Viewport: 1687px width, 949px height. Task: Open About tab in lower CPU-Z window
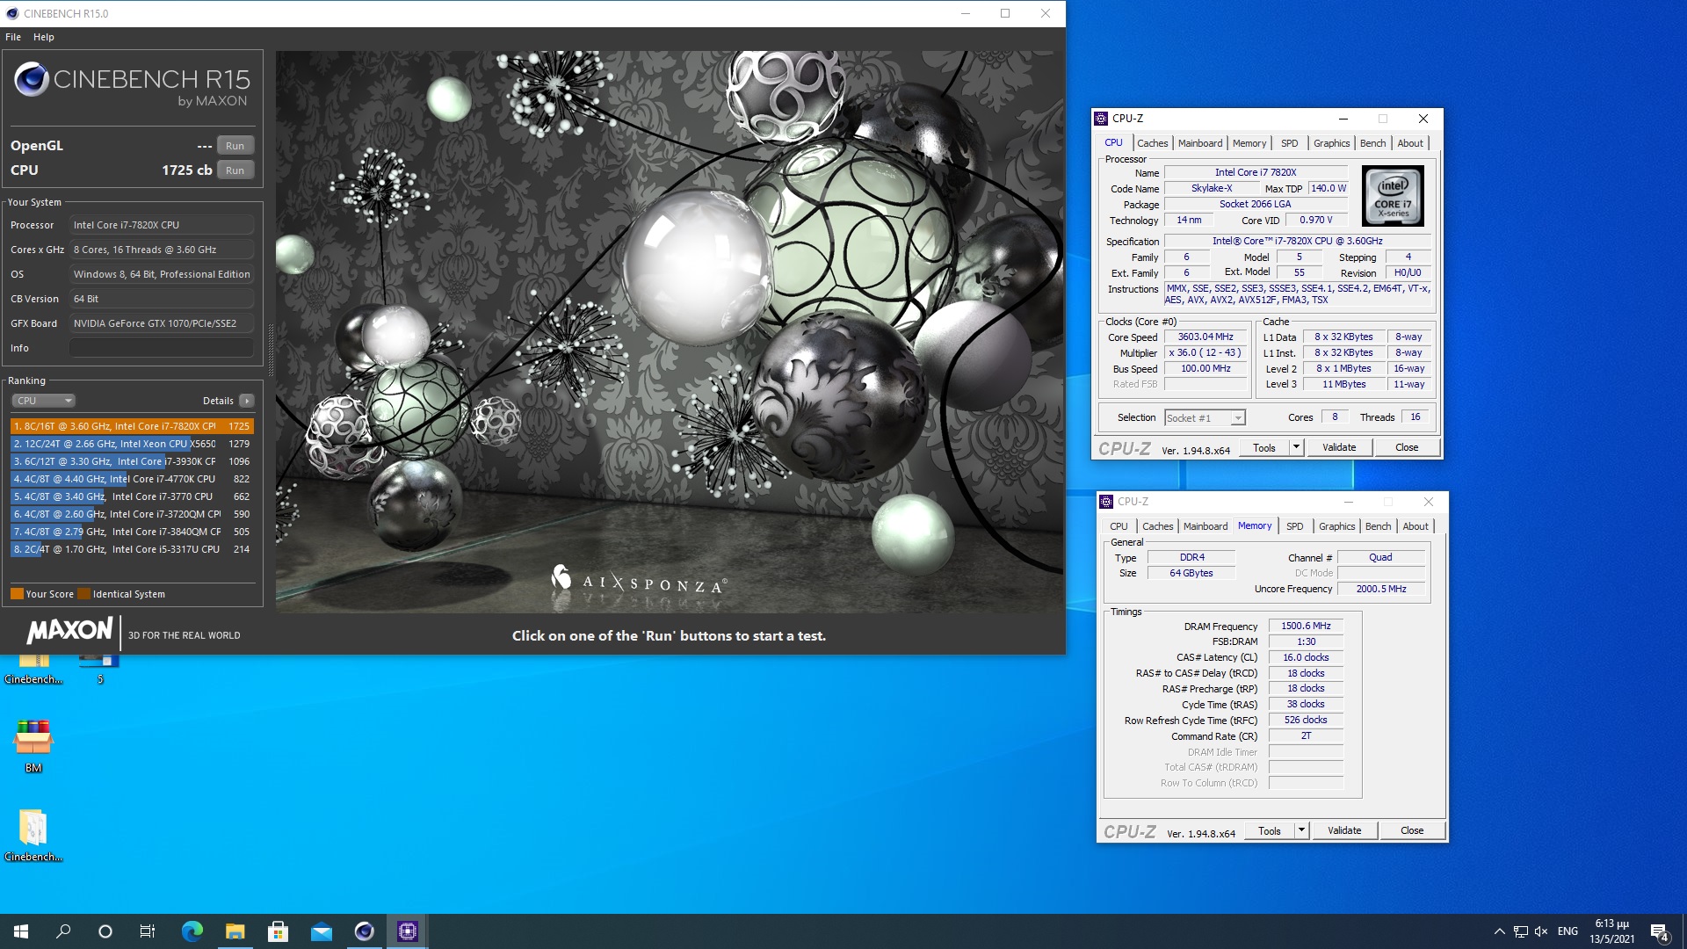tap(1415, 526)
